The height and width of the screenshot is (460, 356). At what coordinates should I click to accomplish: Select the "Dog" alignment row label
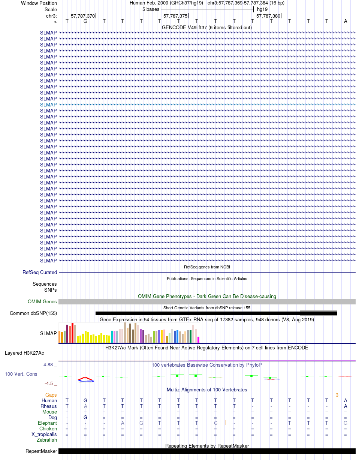pyautogui.click(x=53, y=417)
